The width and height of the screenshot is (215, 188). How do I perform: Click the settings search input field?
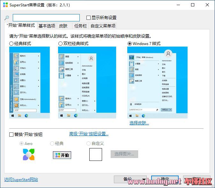click(x=46, y=18)
